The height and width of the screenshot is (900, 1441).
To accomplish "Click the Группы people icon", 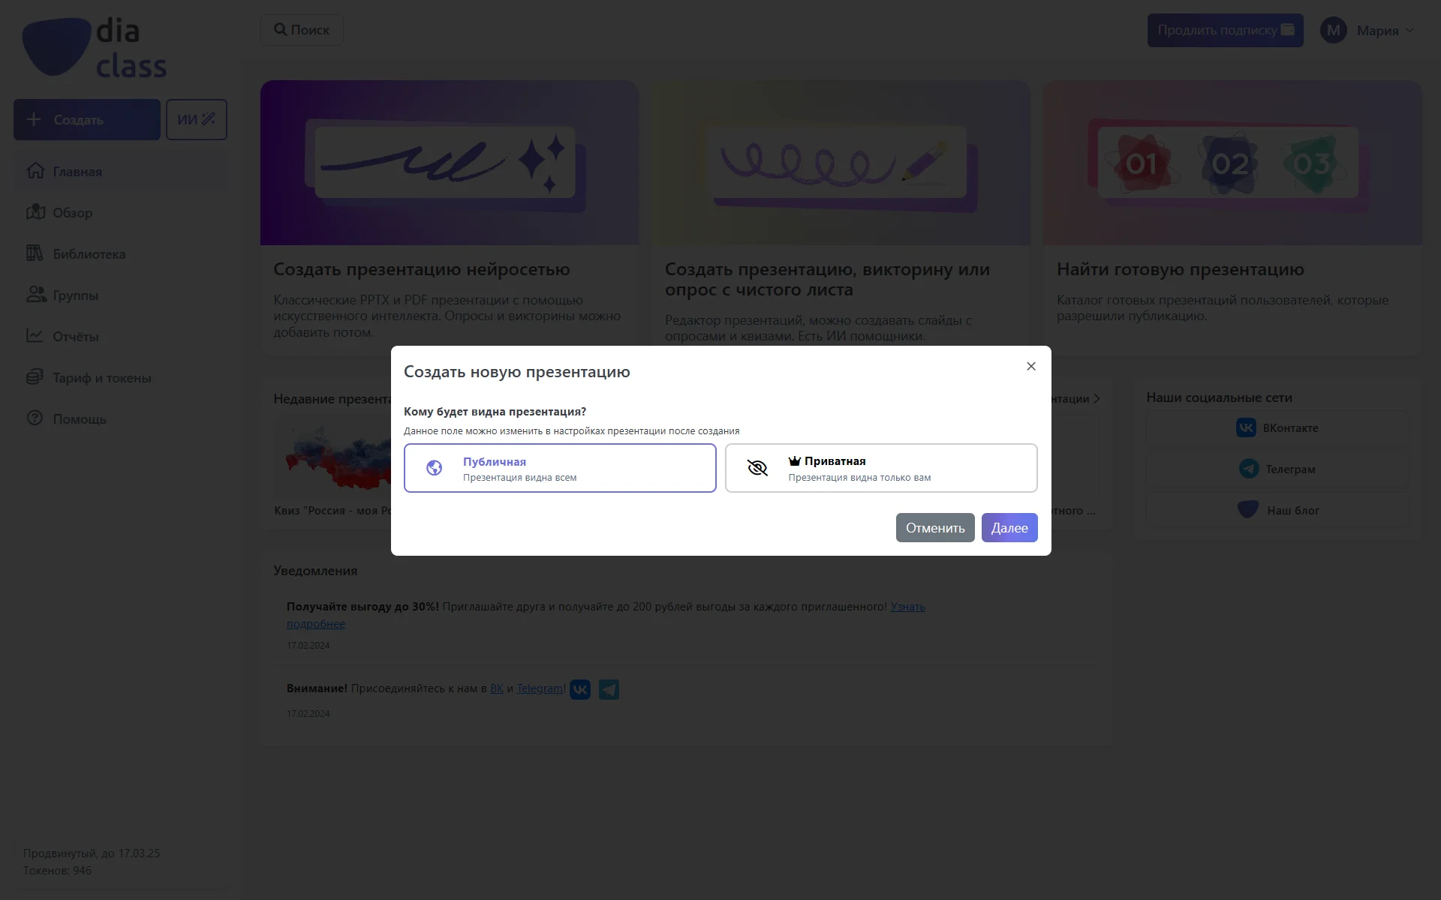I will tap(35, 295).
